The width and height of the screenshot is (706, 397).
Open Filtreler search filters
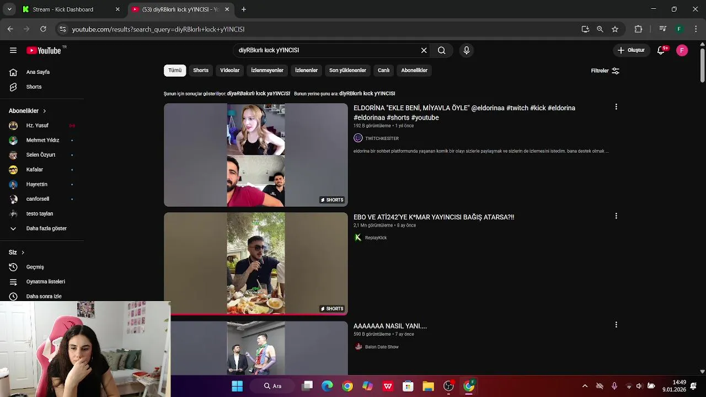[605, 71]
